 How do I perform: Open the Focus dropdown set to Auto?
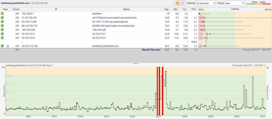[234, 3]
